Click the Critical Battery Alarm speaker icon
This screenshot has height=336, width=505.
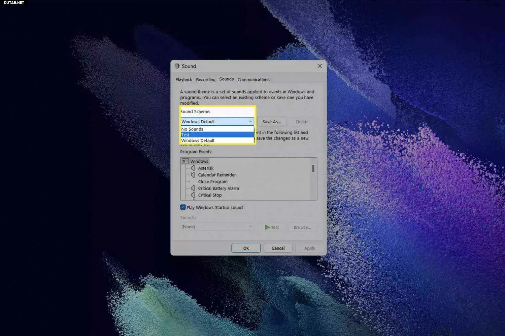[x=193, y=188]
